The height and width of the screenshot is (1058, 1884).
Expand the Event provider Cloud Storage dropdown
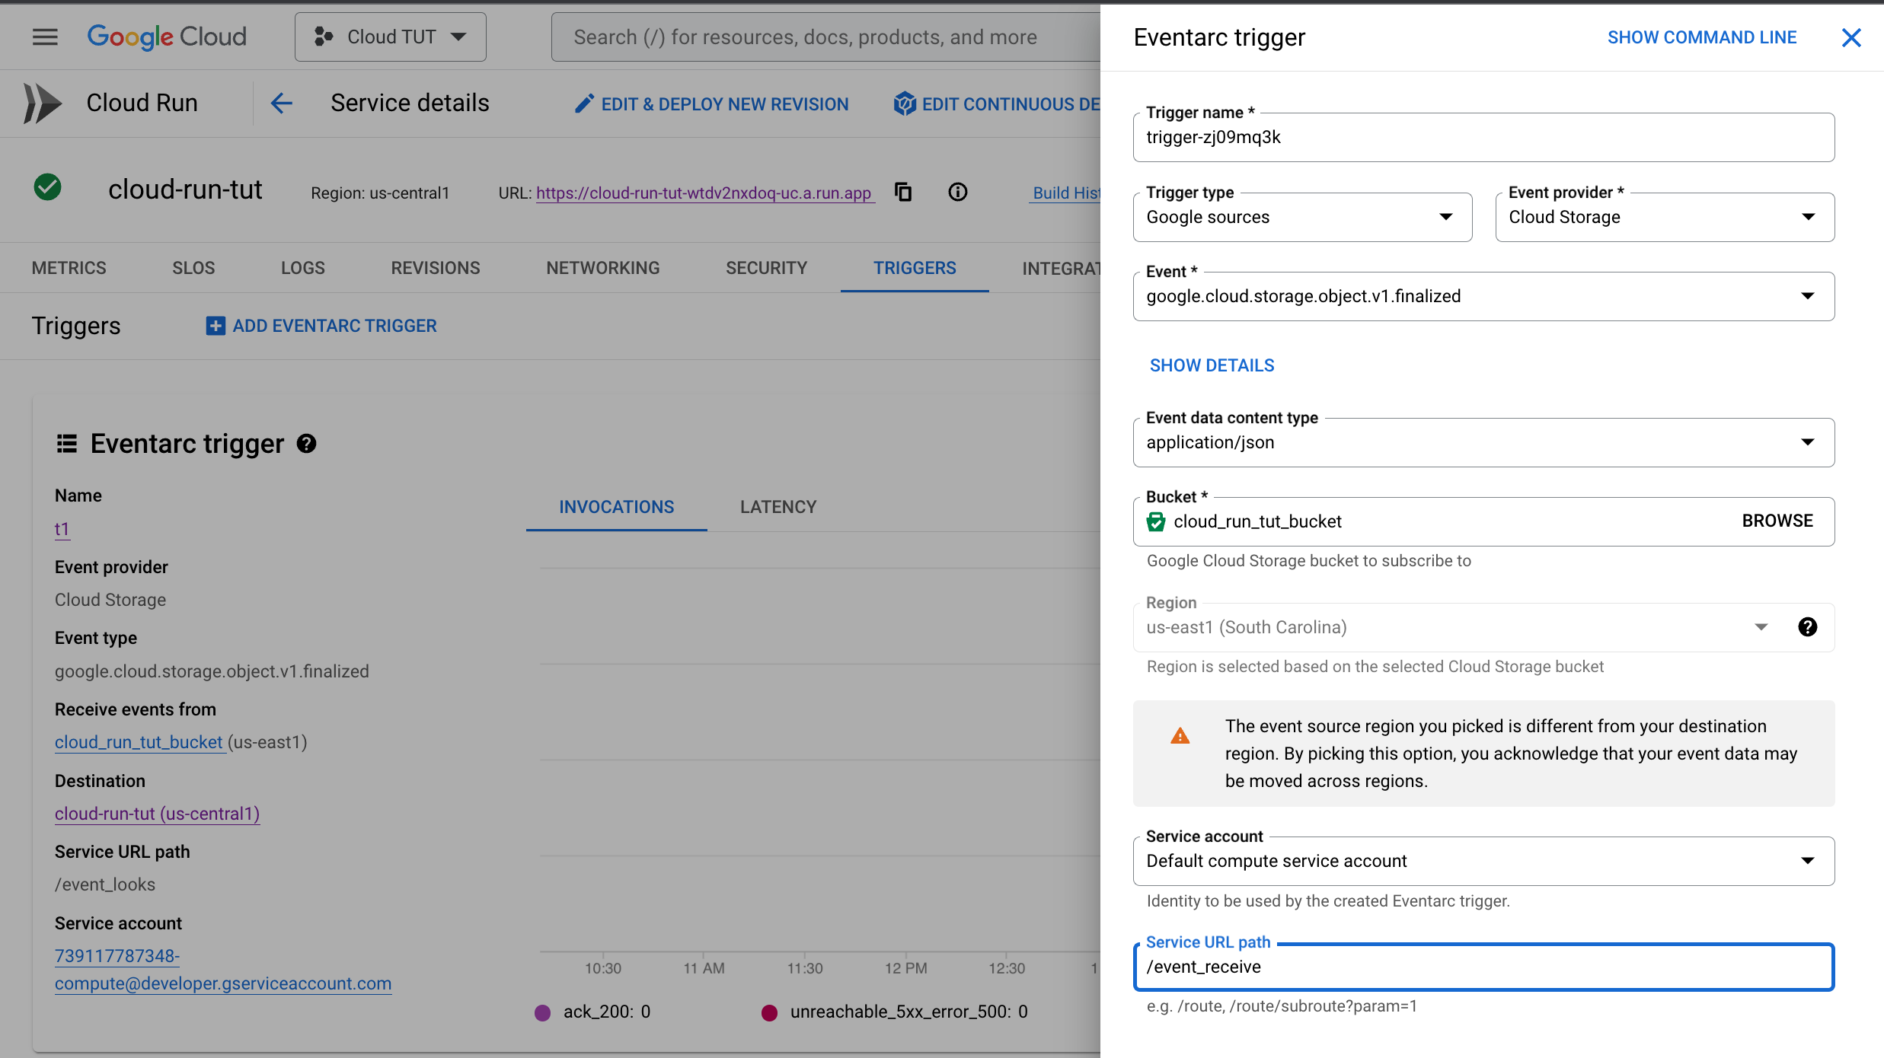1665,217
